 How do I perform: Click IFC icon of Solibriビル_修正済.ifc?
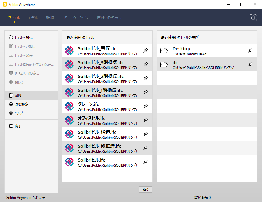pos(69,148)
